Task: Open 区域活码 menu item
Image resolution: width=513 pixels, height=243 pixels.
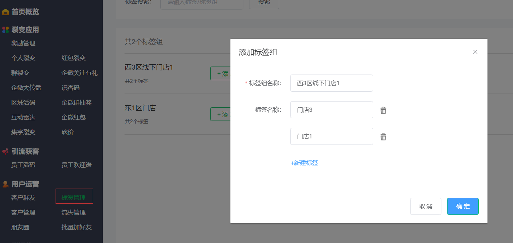Action: coord(23,102)
